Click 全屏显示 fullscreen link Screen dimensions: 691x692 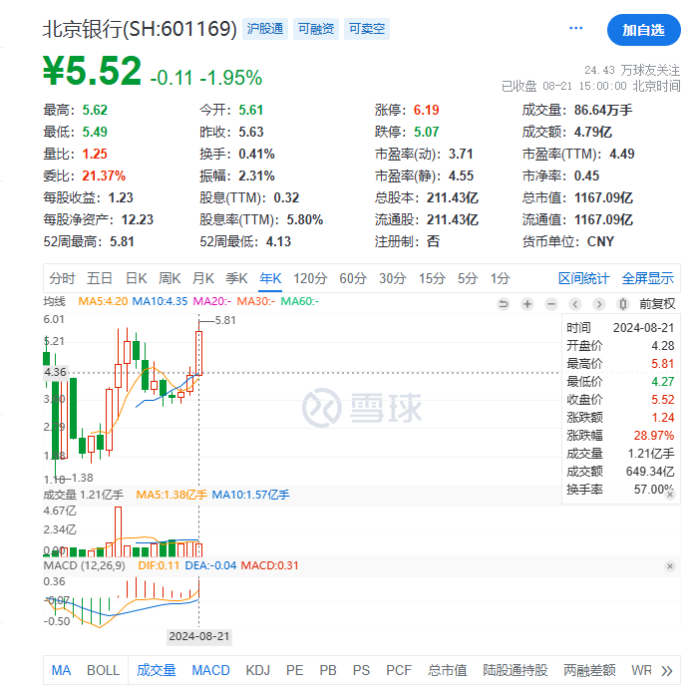coord(647,278)
